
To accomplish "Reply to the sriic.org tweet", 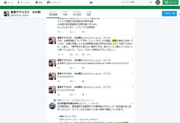I will [x=59, y=32].
